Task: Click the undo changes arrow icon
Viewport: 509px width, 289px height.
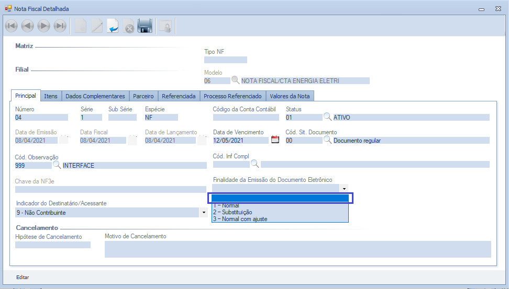Action: 113,26
